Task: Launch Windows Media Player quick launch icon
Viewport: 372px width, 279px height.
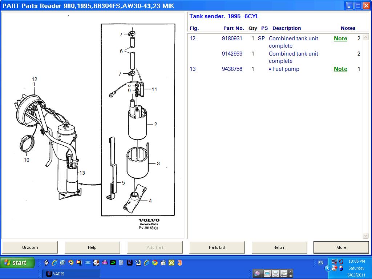Action: coord(71,263)
